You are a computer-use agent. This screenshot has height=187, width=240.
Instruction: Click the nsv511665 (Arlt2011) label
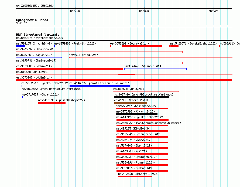32,72
